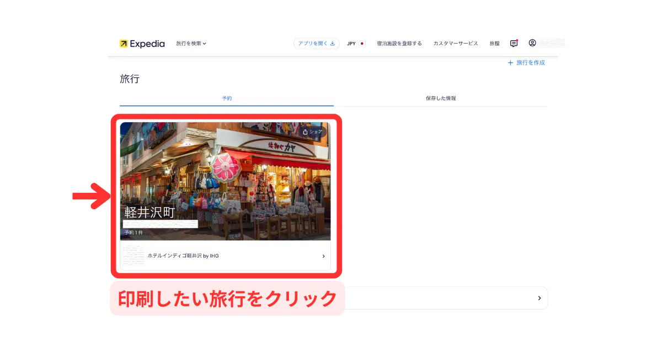662x347 pixels.
Task: Click the Japan flag icon
Action: [x=362, y=44]
